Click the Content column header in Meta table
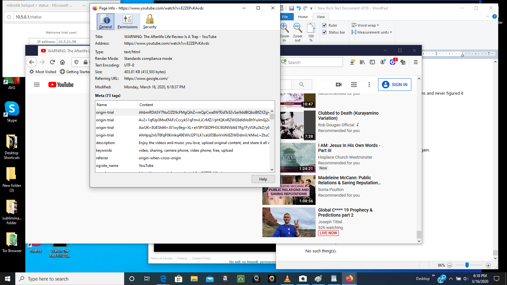507x285 pixels. point(206,105)
